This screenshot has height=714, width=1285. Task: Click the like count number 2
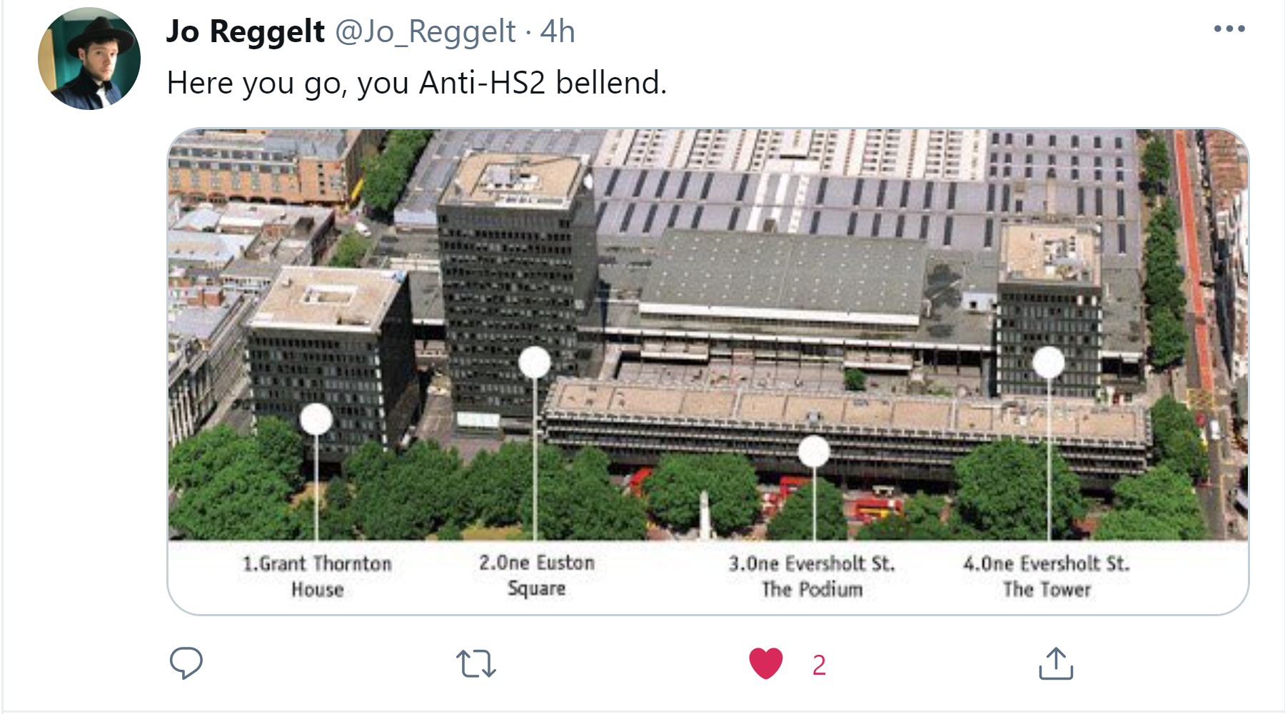pyautogui.click(x=819, y=665)
